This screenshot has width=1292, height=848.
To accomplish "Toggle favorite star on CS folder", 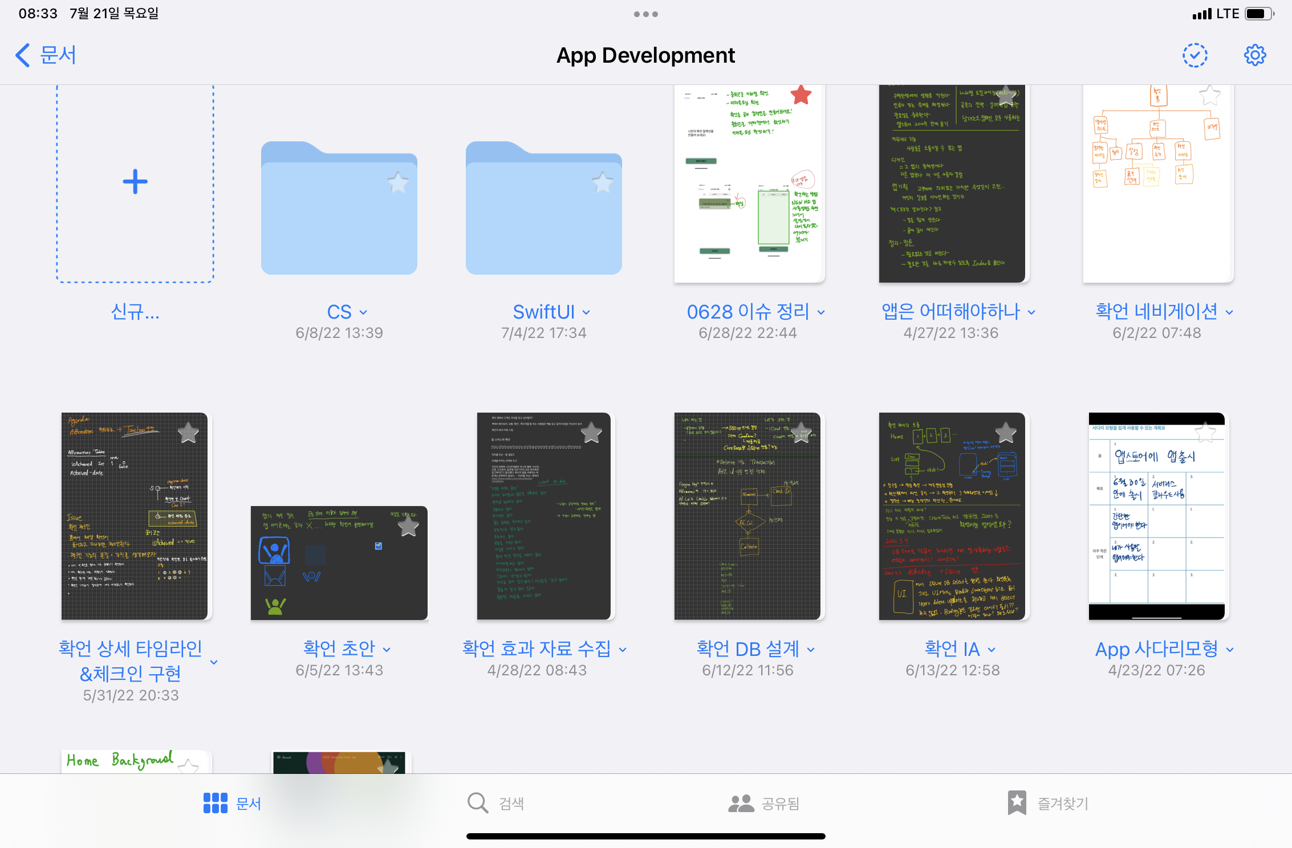I will [397, 183].
